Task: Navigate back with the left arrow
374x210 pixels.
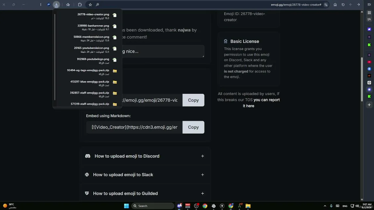Action: click(351, 5)
